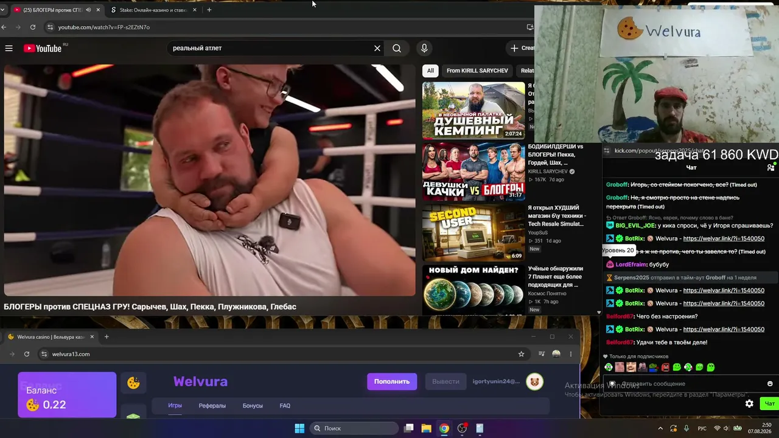Open a new tab in the YouTube browser window
The width and height of the screenshot is (779, 438).
(209, 10)
